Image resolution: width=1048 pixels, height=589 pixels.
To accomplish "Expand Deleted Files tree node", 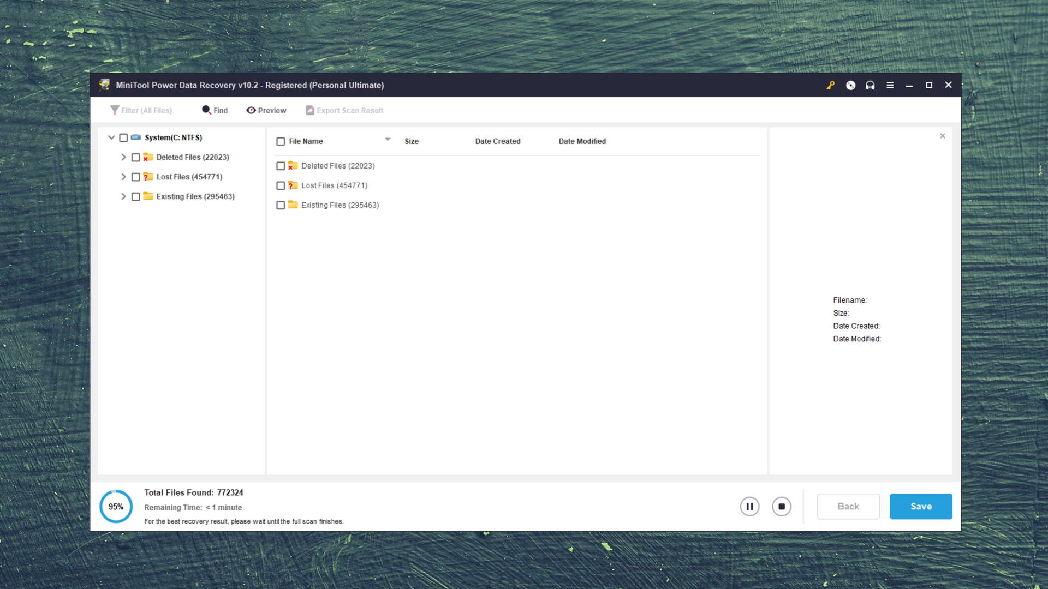I will (x=123, y=157).
